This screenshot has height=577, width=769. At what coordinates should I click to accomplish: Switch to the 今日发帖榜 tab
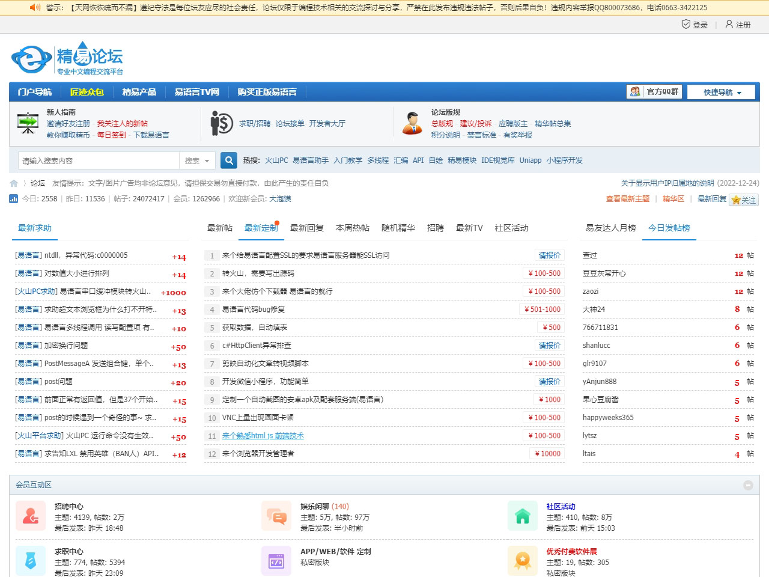click(669, 228)
